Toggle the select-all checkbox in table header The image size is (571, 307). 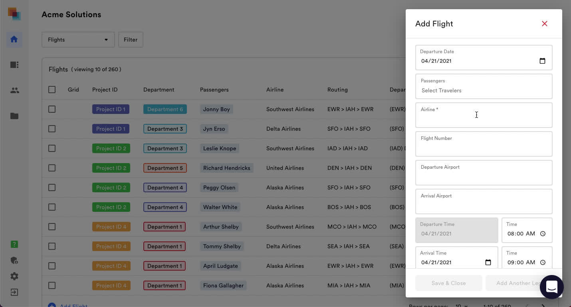pos(52,90)
